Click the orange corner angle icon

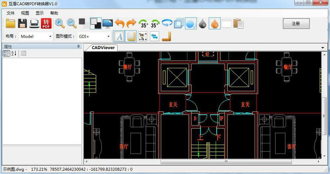point(166,37)
